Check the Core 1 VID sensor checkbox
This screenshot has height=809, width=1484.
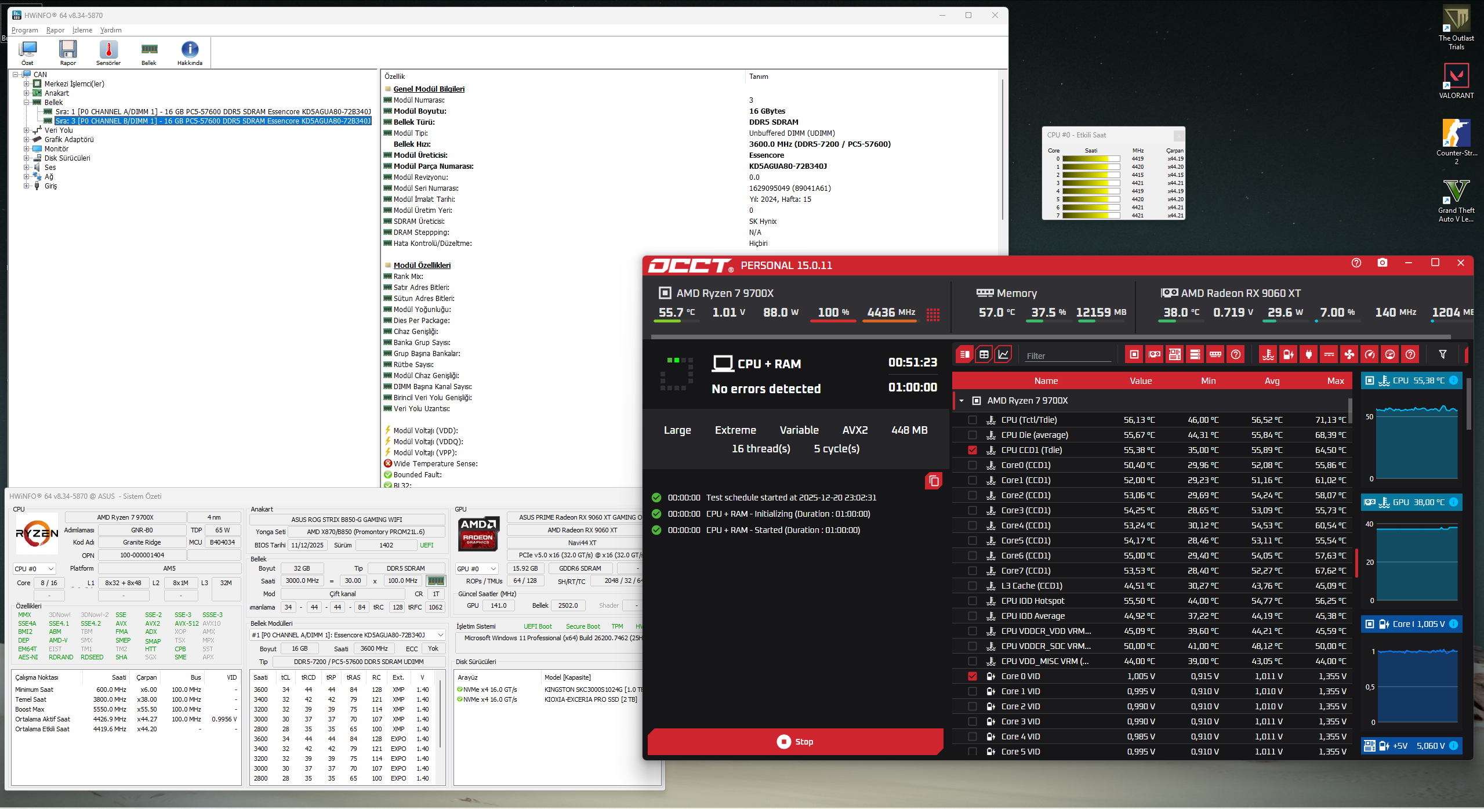973,691
